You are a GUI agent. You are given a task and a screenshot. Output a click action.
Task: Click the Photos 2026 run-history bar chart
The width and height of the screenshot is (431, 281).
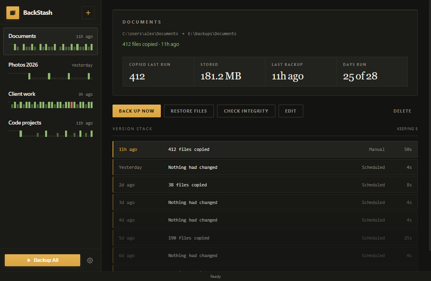[x=51, y=76]
